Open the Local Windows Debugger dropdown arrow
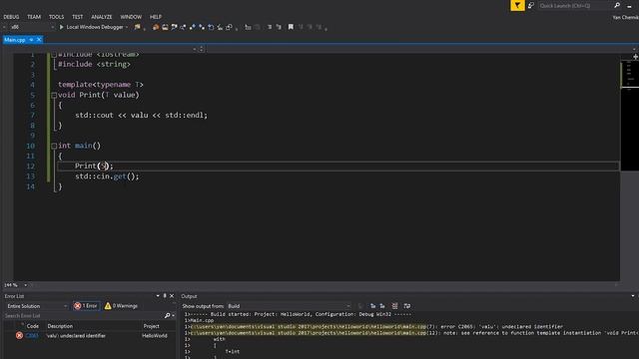The height and width of the screenshot is (359, 639). pos(127,27)
